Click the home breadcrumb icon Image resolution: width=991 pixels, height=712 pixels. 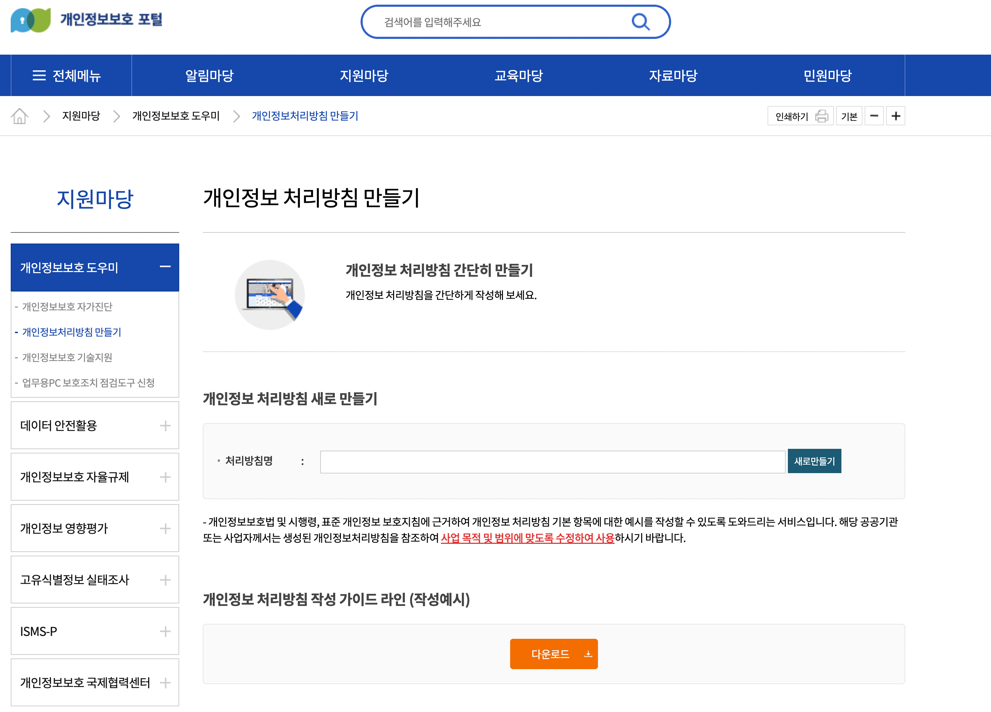coord(20,116)
